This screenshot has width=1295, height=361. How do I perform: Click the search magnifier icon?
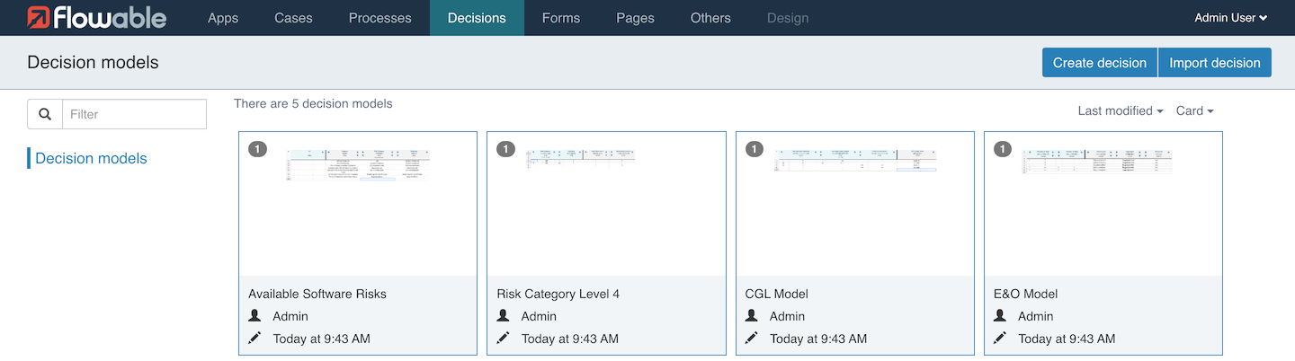pyautogui.click(x=45, y=114)
